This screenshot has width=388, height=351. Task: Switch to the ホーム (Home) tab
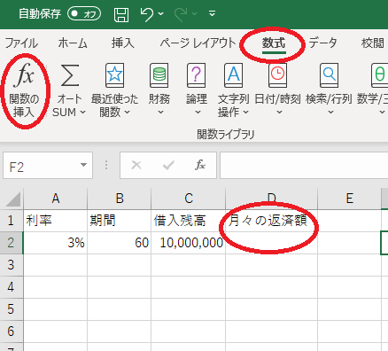coord(73,43)
